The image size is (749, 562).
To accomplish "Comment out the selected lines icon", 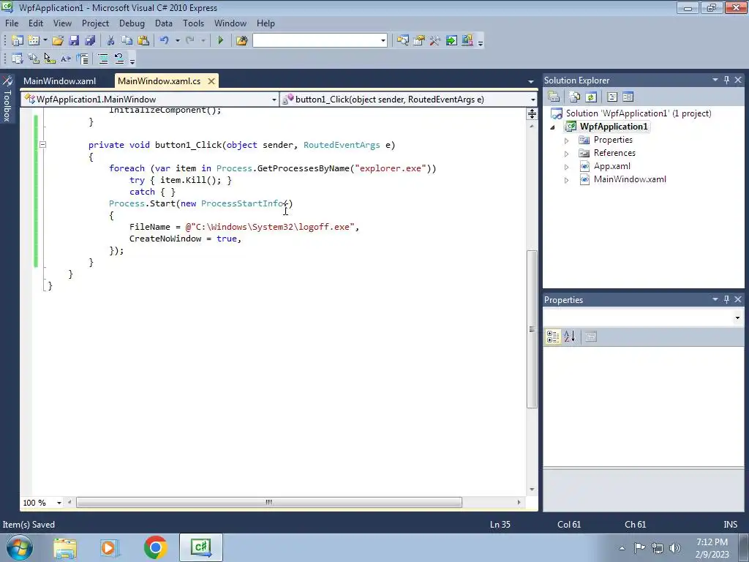I will click(x=102, y=59).
